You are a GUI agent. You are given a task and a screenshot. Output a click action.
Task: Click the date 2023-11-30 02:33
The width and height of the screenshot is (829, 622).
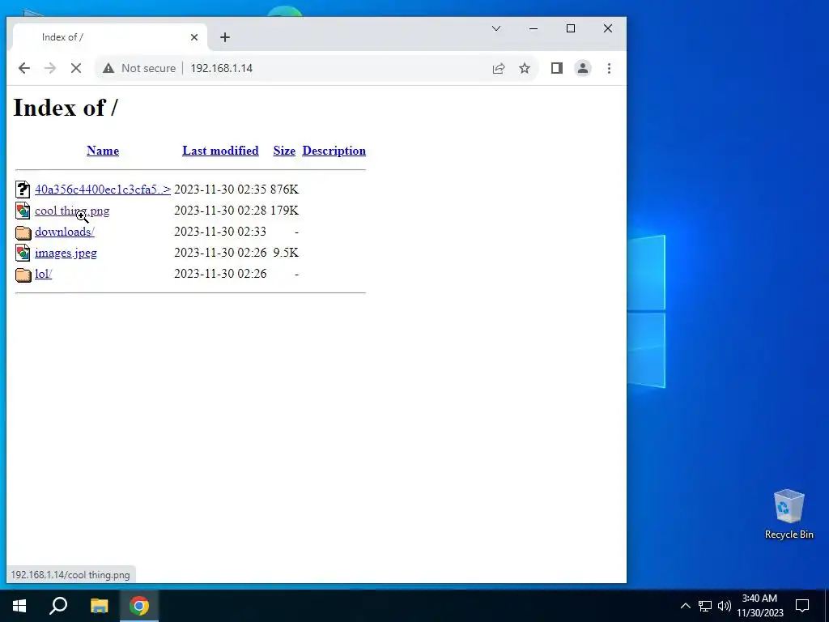click(220, 232)
